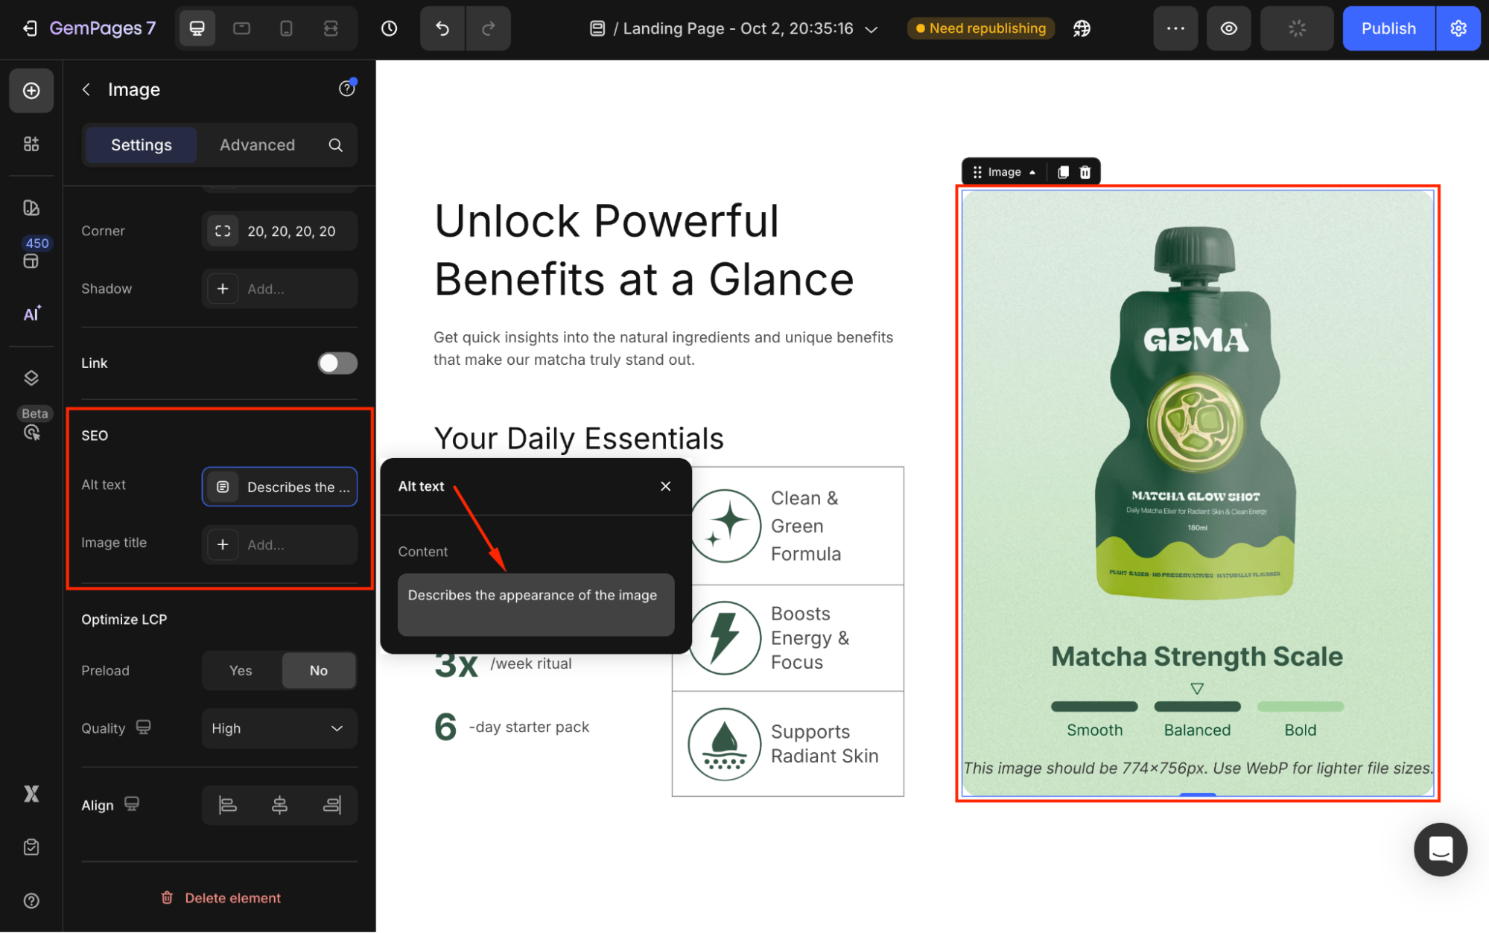
Task: Open the Quality dropdown set to High
Action: tap(279, 728)
